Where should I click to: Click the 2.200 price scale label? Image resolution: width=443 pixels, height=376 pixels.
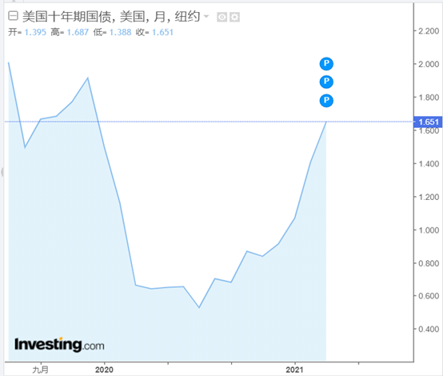(x=429, y=31)
